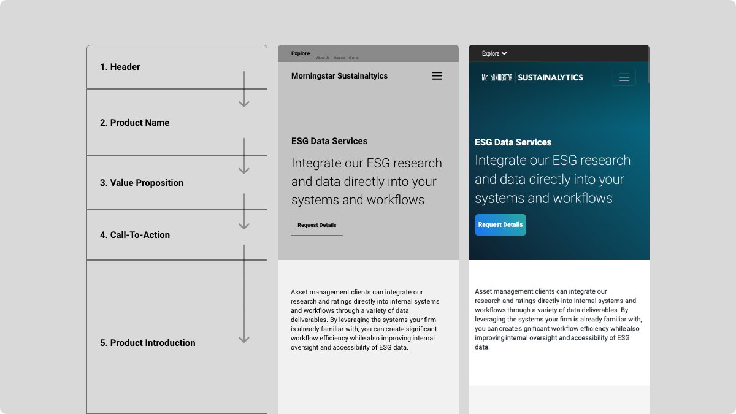Open hamburger menu in the dark teal mockup
The height and width of the screenshot is (414, 736).
624,77
